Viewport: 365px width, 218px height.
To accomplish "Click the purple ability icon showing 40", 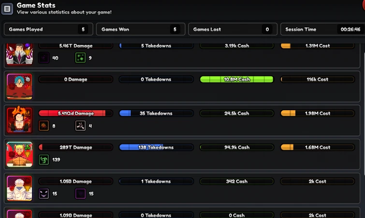I will tap(44, 58).
